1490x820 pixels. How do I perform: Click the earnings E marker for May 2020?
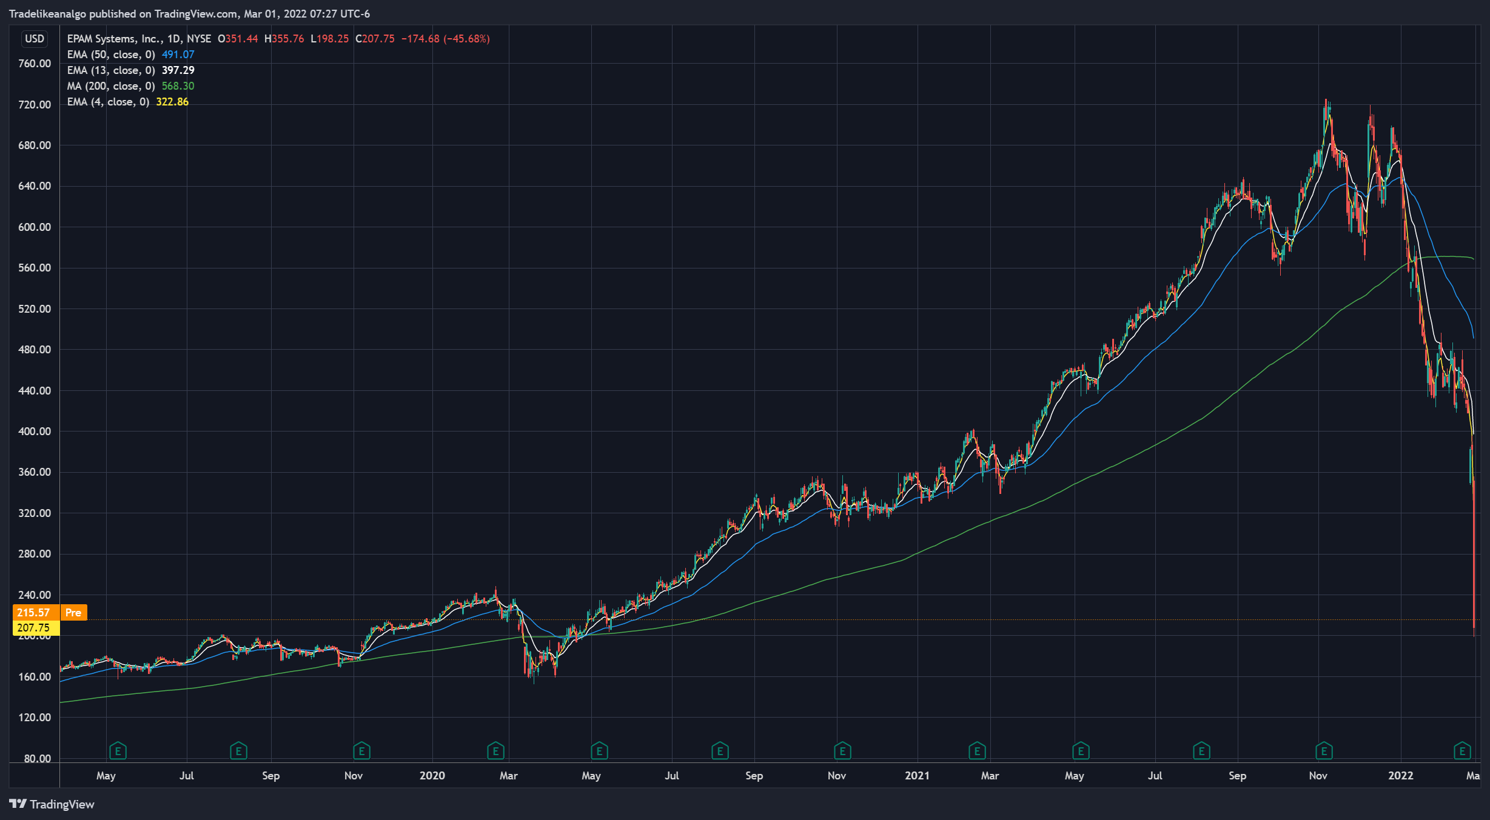[x=599, y=752]
